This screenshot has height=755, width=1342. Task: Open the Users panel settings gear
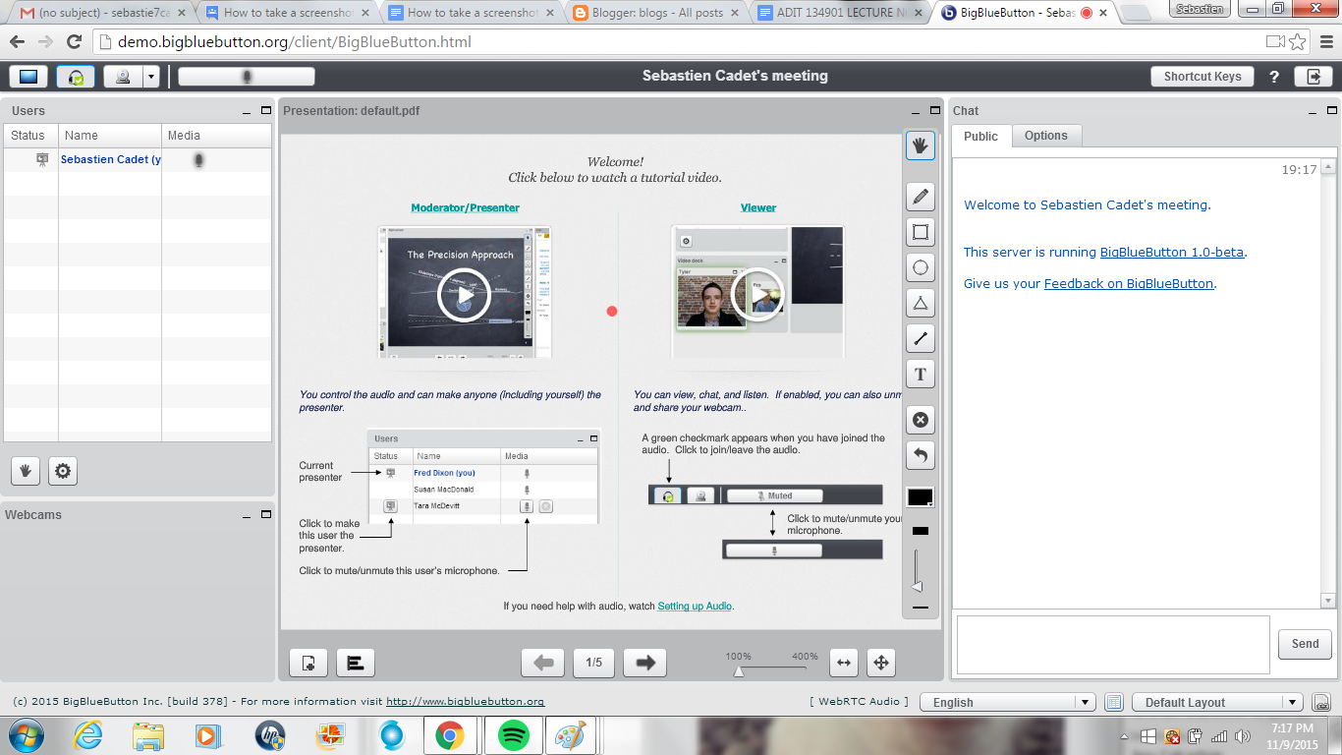(63, 471)
